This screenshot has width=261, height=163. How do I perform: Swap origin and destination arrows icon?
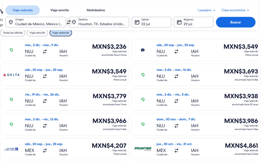tap(69, 22)
